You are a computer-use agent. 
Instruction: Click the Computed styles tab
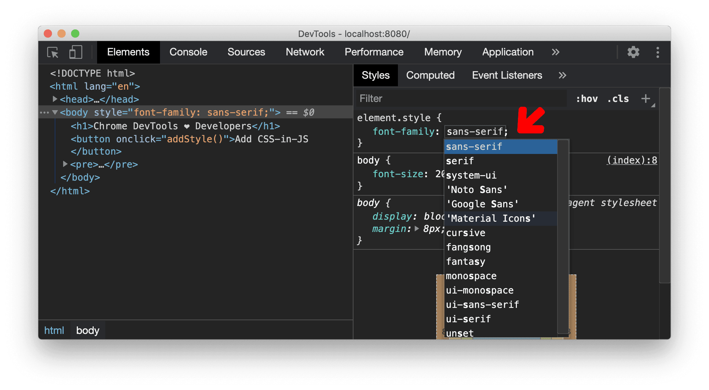coord(429,75)
